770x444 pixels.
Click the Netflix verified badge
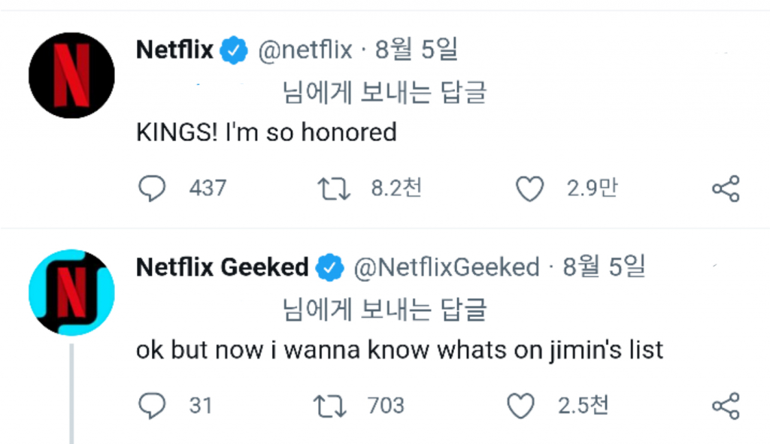(235, 51)
